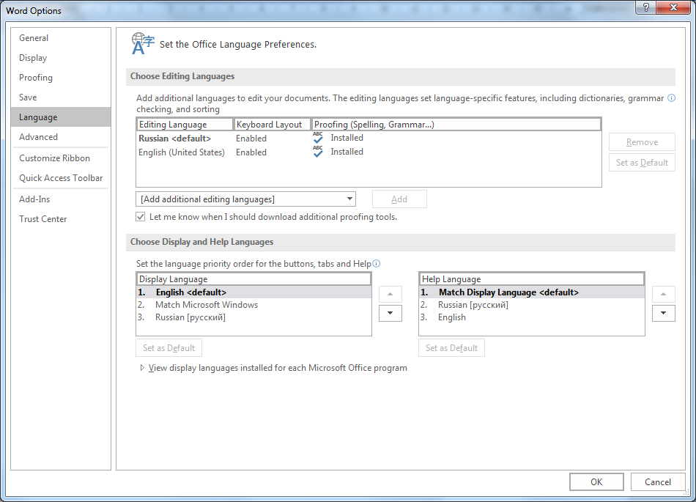696x502 pixels.
Task: Click the OK button
Action: (x=596, y=482)
